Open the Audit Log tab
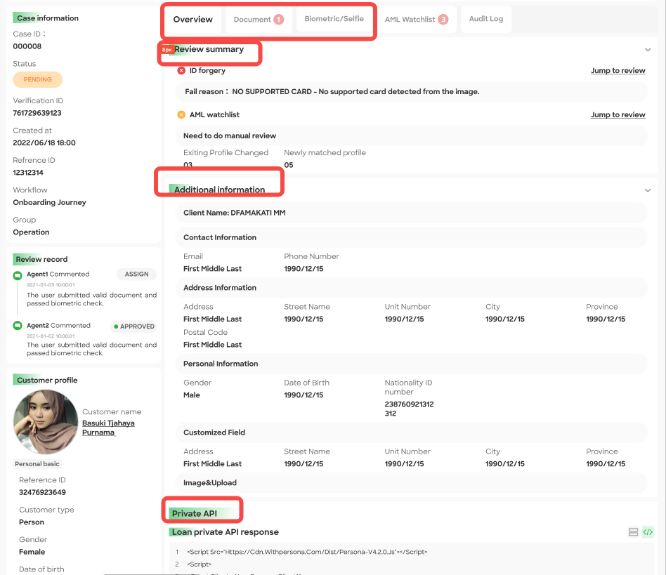The width and height of the screenshot is (666, 575). click(x=486, y=19)
